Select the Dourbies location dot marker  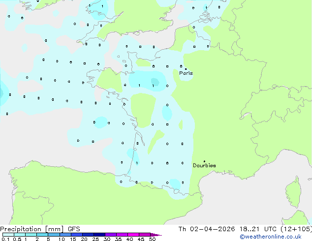[x=204, y=161]
